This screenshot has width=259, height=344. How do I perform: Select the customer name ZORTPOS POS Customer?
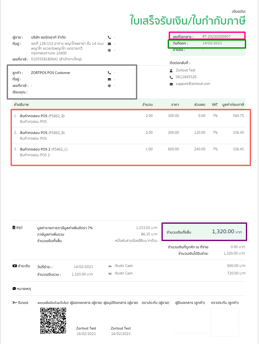click(51, 73)
